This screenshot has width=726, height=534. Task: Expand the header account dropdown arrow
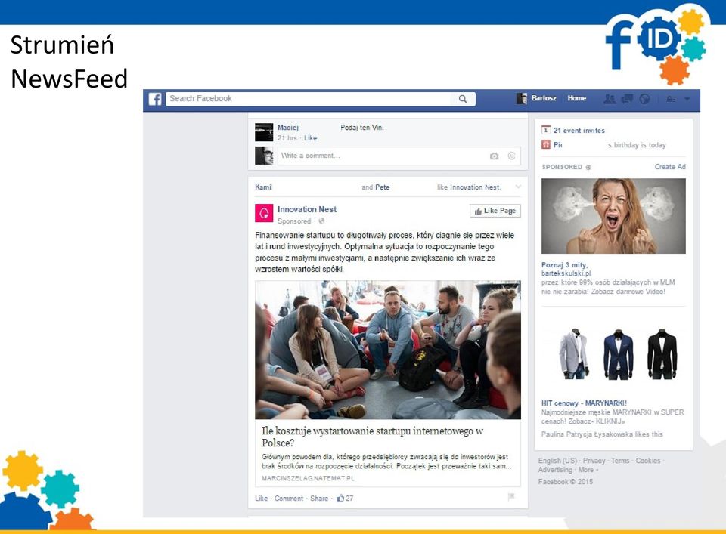tap(687, 99)
